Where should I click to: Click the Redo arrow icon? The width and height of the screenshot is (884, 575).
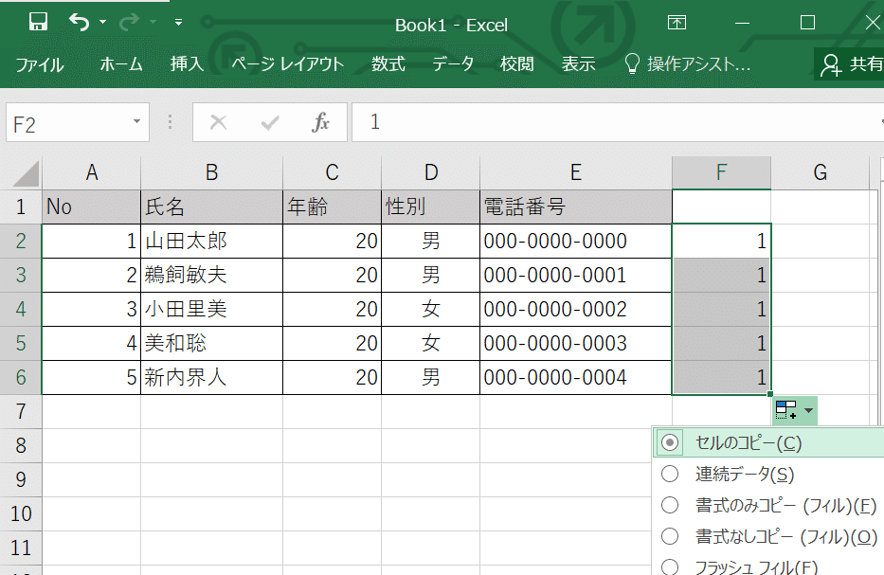point(129,22)
